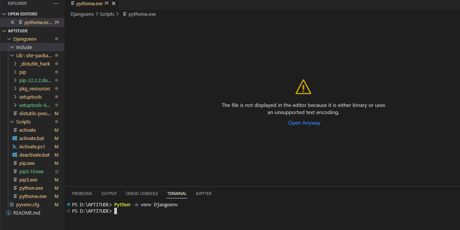Click the file icon next to pythonw.exe in tree

point(15,196)
